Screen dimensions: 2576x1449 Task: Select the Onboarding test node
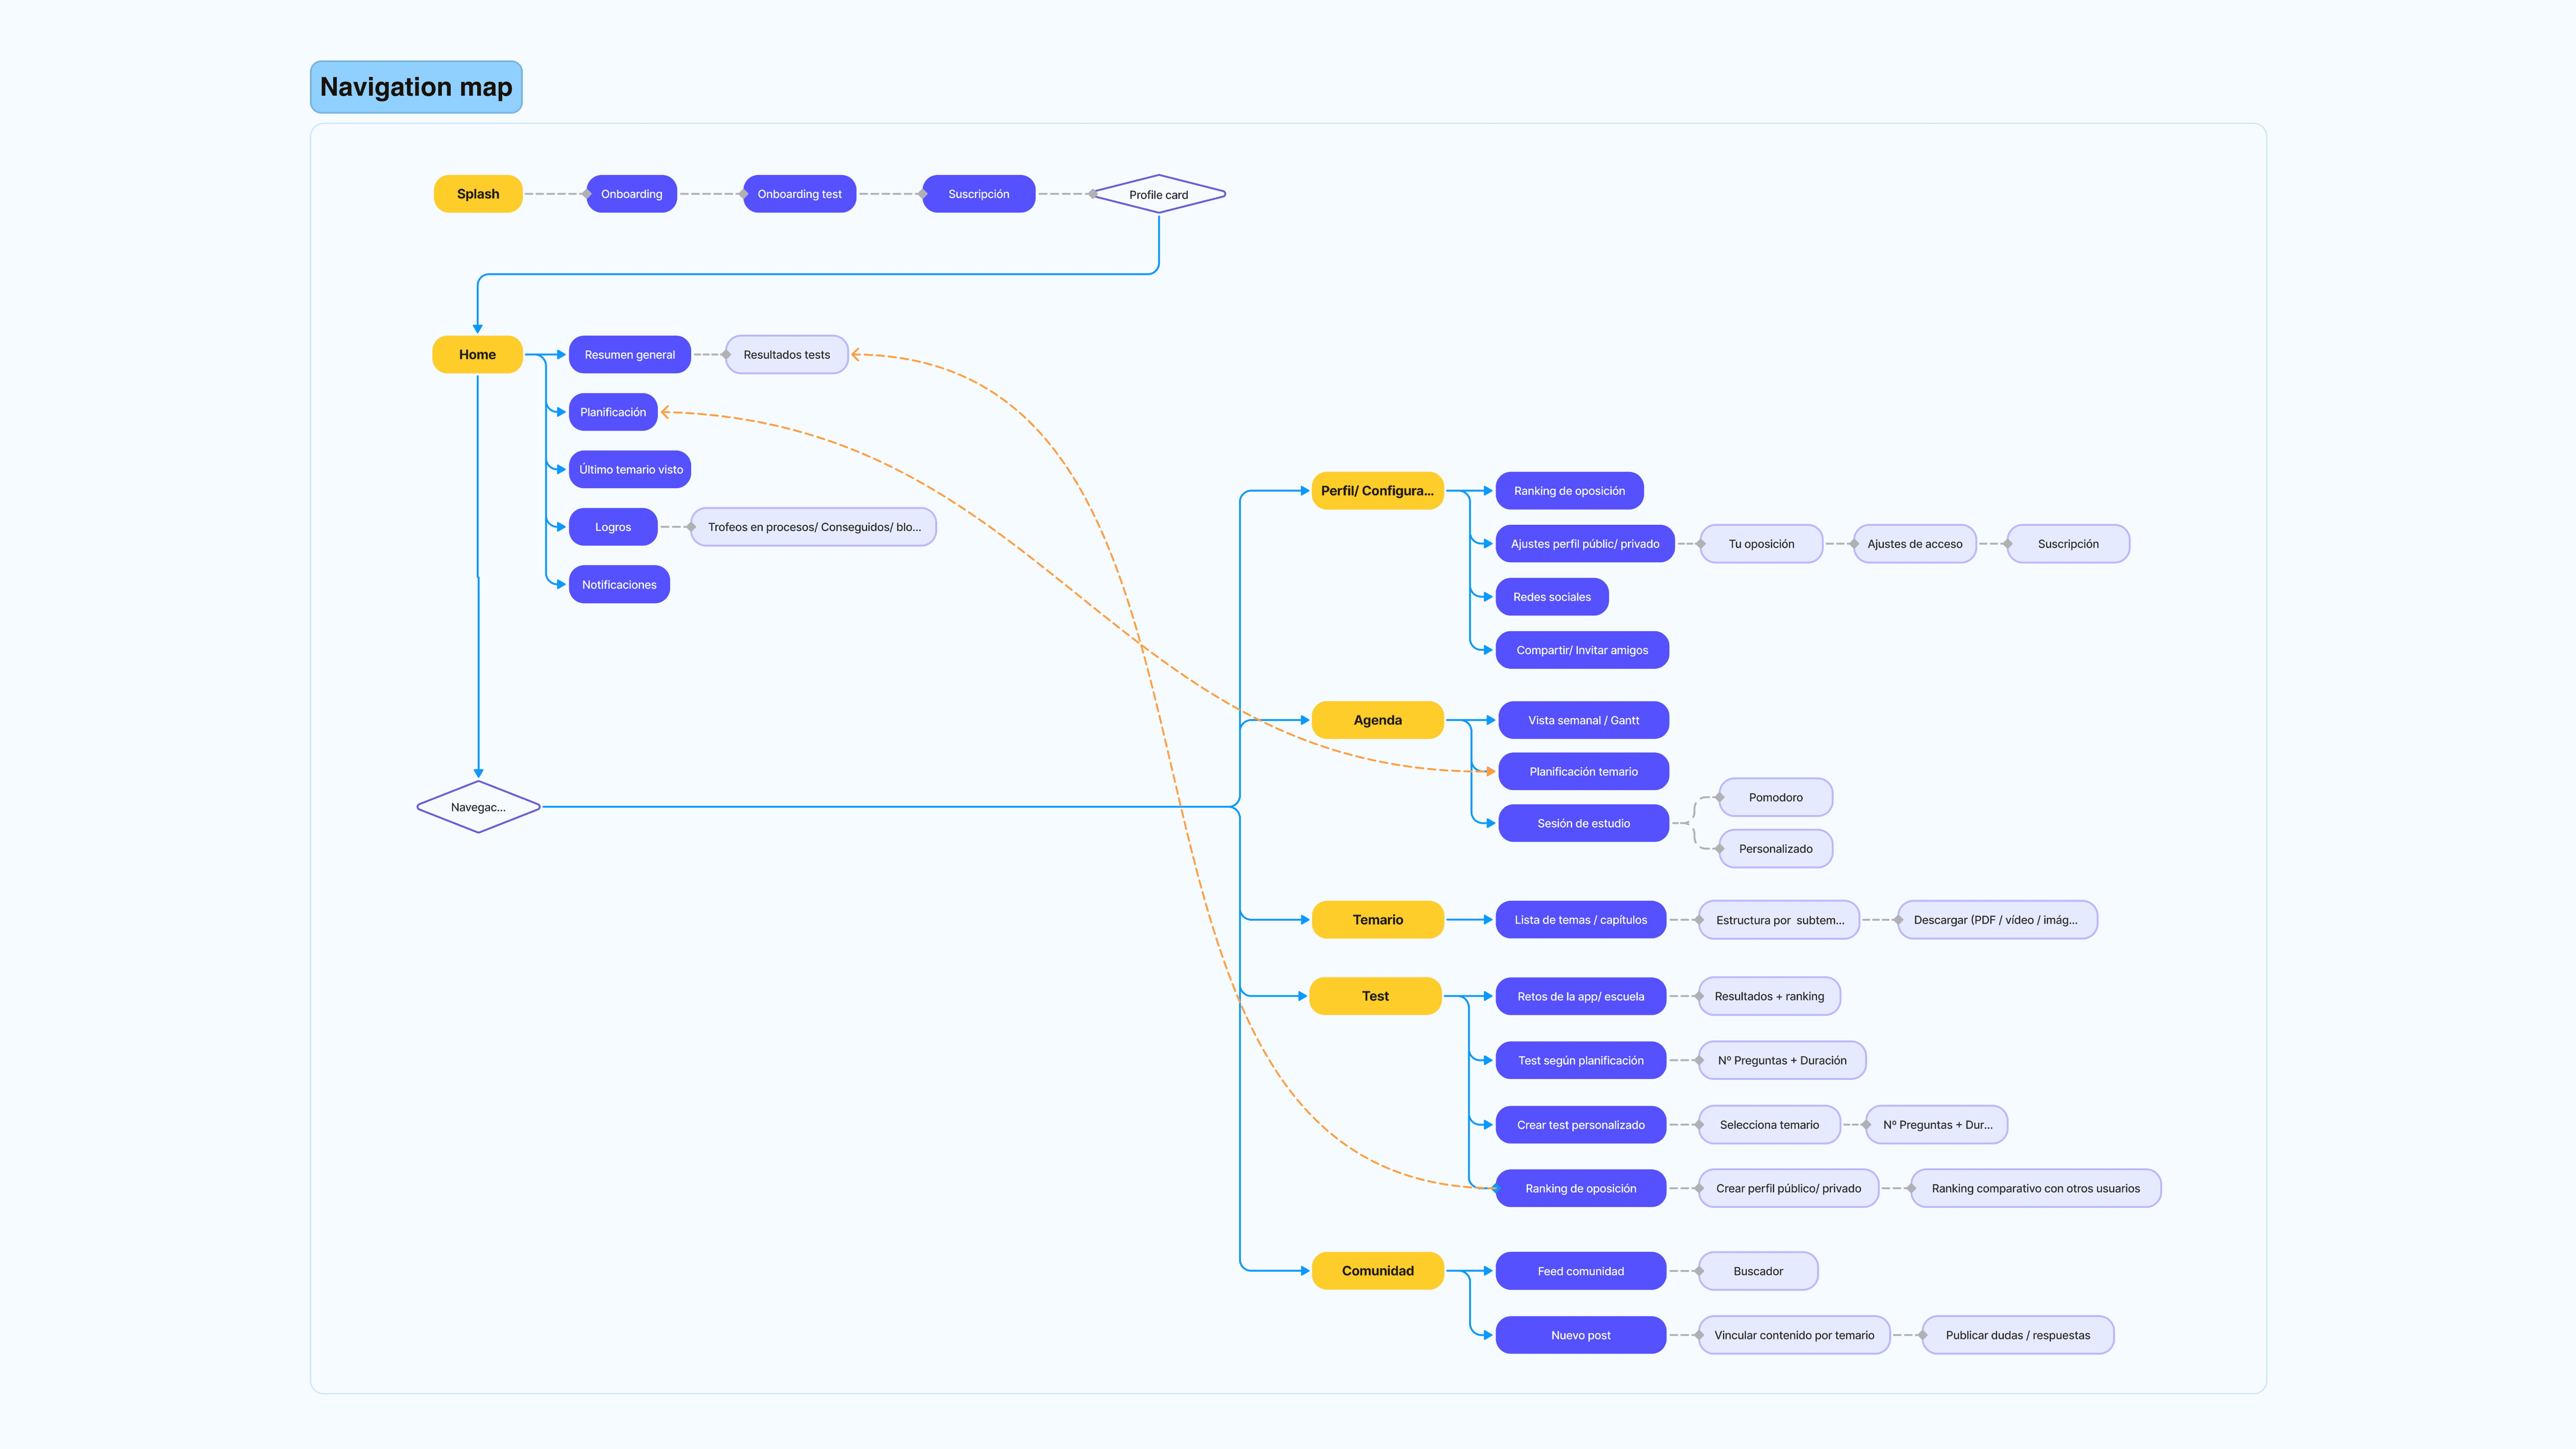pyautogui.click(x=799, y=194)
